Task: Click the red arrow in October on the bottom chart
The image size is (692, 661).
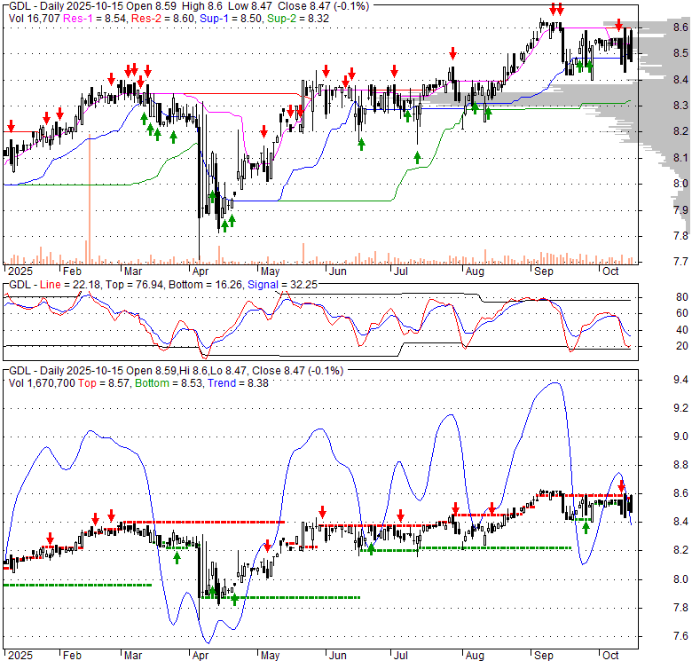Action: tap(622, 486)
